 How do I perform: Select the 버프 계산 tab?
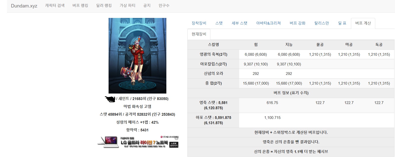click(363, 23)
